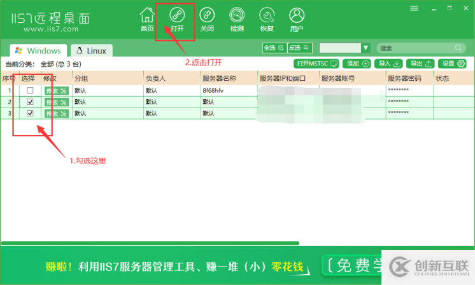475x285 pixels.
Task: Switch to the Linux tab
Action: point(92,50)
